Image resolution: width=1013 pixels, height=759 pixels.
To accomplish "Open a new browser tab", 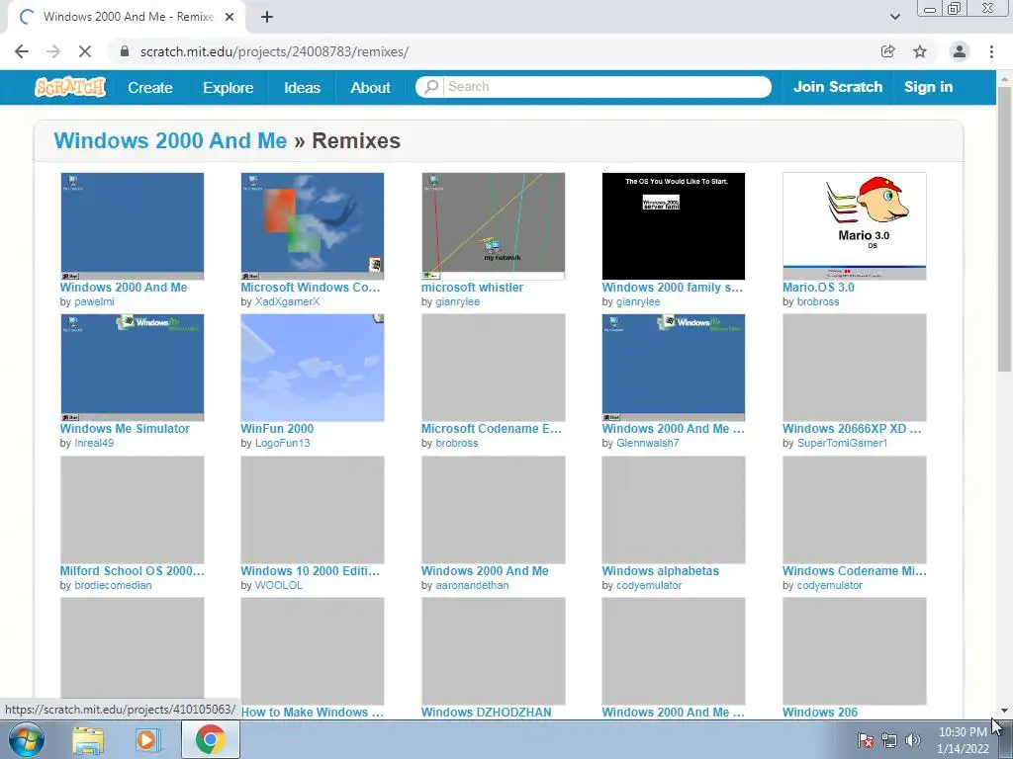I will pyautogui.click(x=267, y=17).
